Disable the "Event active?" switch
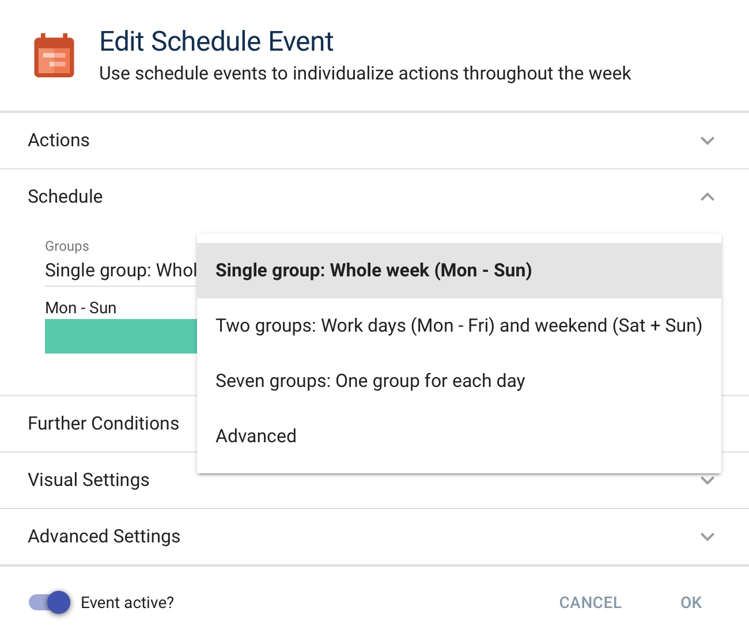 click(x=49, y=602)
